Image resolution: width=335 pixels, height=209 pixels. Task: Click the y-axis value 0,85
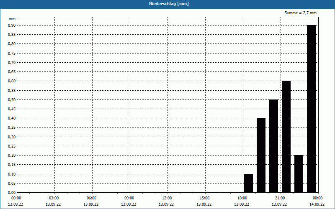pyautogui.click(x=12, y=35)
